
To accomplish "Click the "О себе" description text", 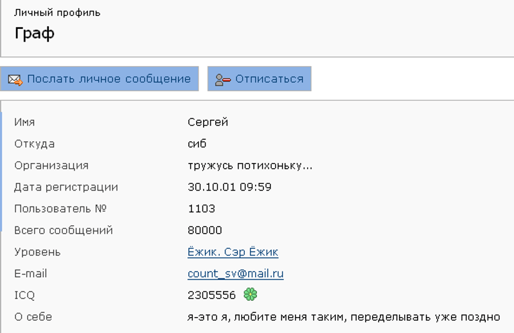I will click(x=343, y=317).
